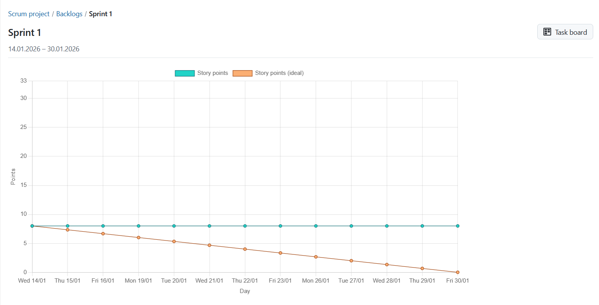Click the sprint date range 14.01.2026 – 30.01.2026
599x305 pixels.
click(x=44, y=49)
